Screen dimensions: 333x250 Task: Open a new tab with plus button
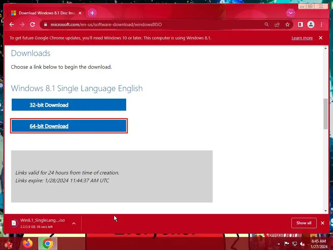pos(92,13)
